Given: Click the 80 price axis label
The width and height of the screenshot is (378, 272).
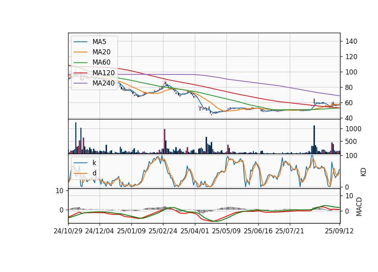Looking at the screenshot, I should pyautogui.click(x=349, y=88).
